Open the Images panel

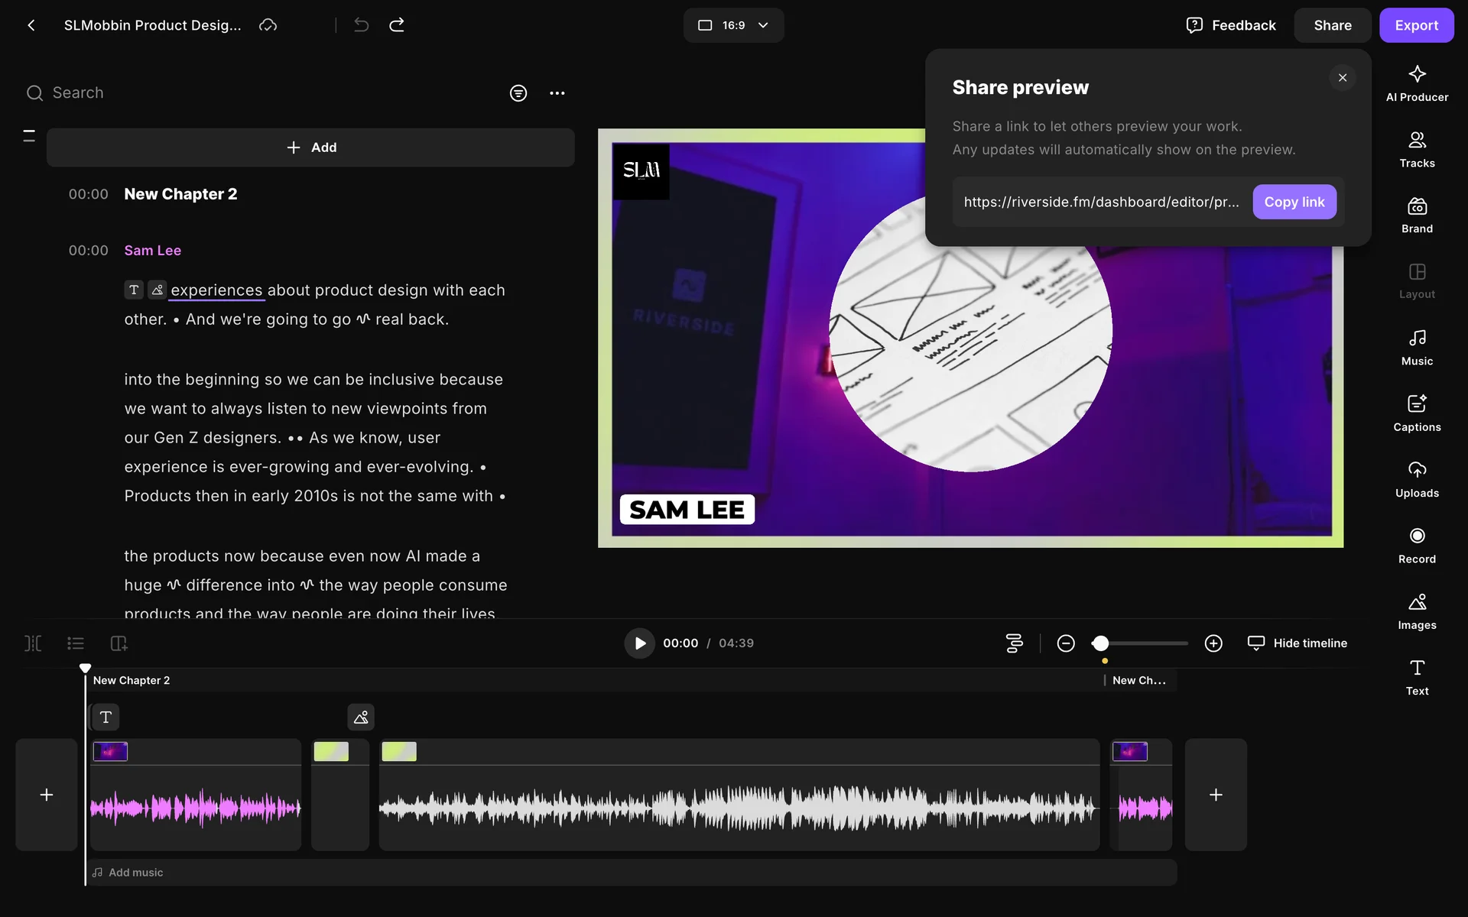[x=1417, y=611]
